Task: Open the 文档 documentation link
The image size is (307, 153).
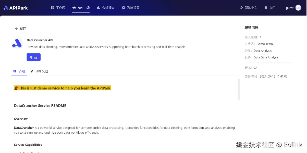Action: 272,8
